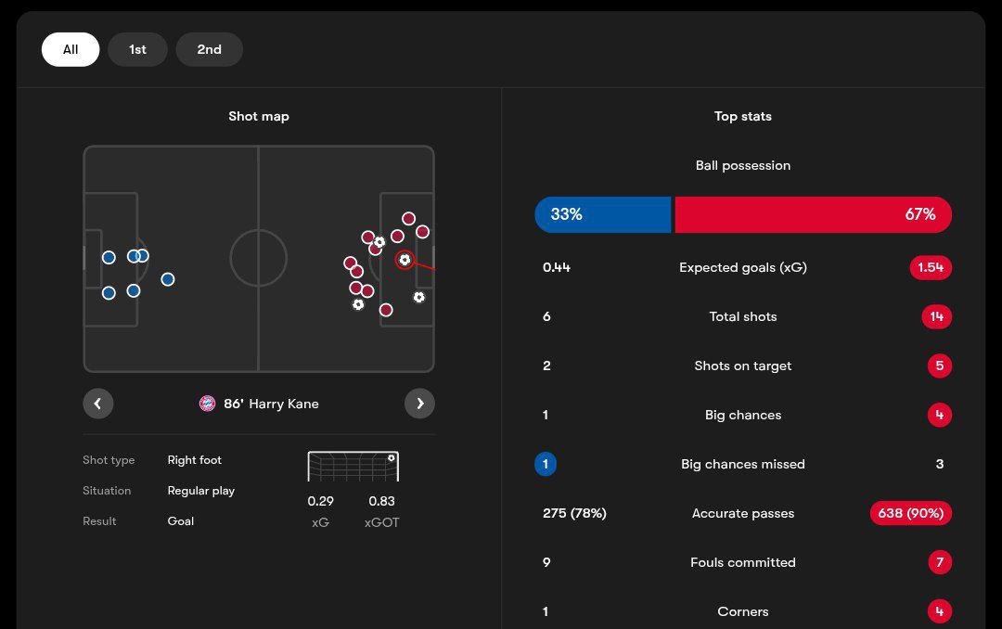Click the 638 (90%) accurate passes badge
Image resolution: width=1002 pixels, height=629 pixels.
[910, 513]
